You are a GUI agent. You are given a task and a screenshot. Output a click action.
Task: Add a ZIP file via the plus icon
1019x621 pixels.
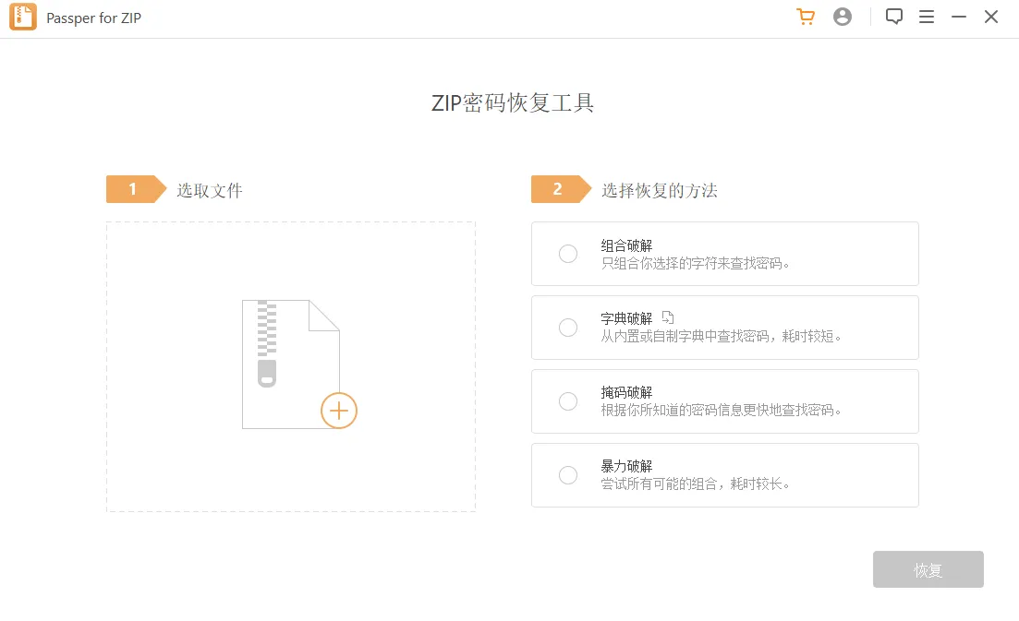338,410
